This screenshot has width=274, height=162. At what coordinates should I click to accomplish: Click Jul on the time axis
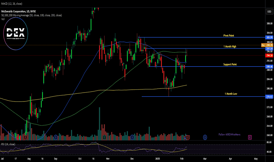pos(2,159)
